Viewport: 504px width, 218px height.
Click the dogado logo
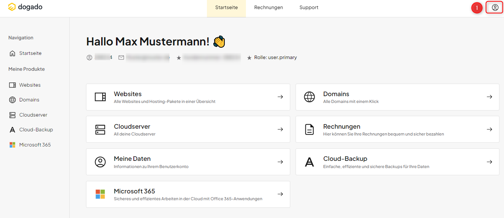[x=25, y=7]
